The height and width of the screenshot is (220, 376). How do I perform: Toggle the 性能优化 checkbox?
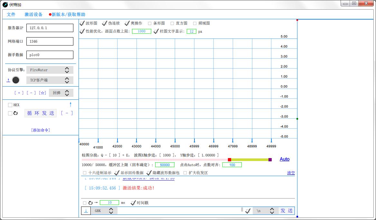(82, 31)
